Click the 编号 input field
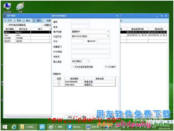This screenshot has height=131, width=174. click(x=80, y=22)
